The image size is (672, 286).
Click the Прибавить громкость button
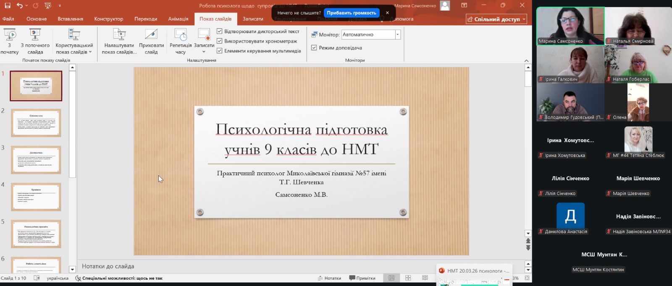pos(351,13)
